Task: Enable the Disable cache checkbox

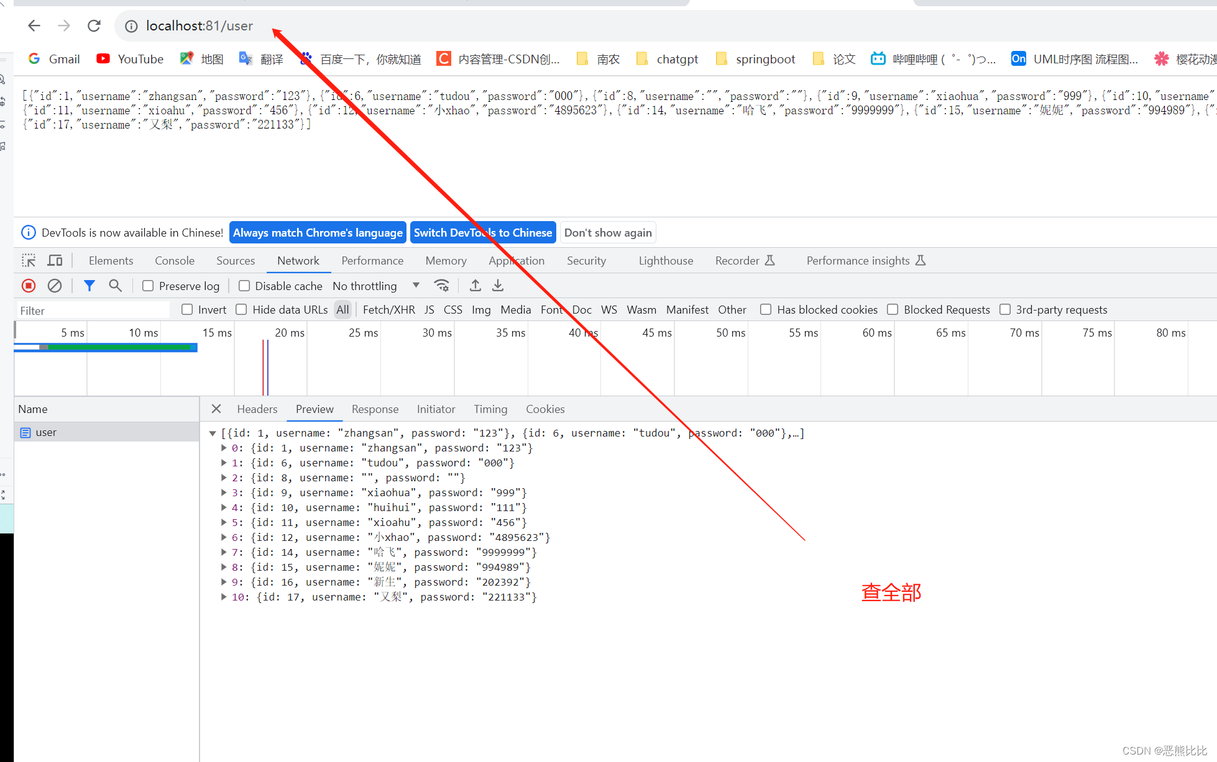Action: pyautogui.click(x=244, y=285)
